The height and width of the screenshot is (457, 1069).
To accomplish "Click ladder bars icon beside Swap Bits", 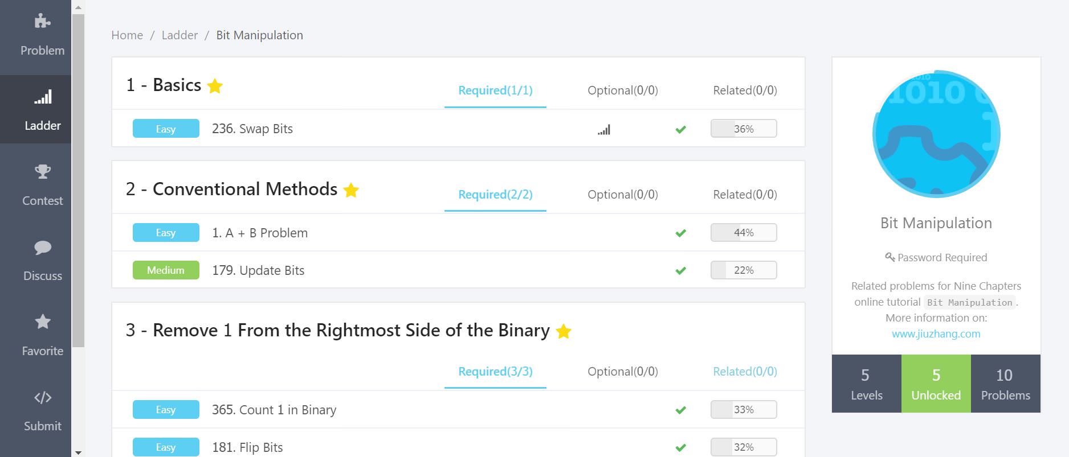I will 604,130.
